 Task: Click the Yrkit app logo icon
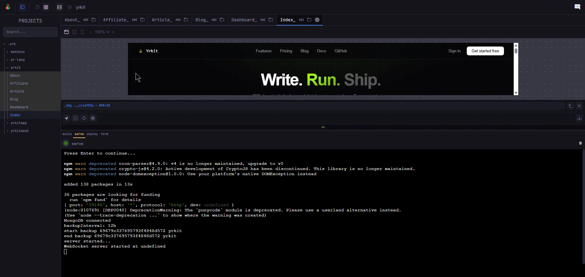pos(8,7)
